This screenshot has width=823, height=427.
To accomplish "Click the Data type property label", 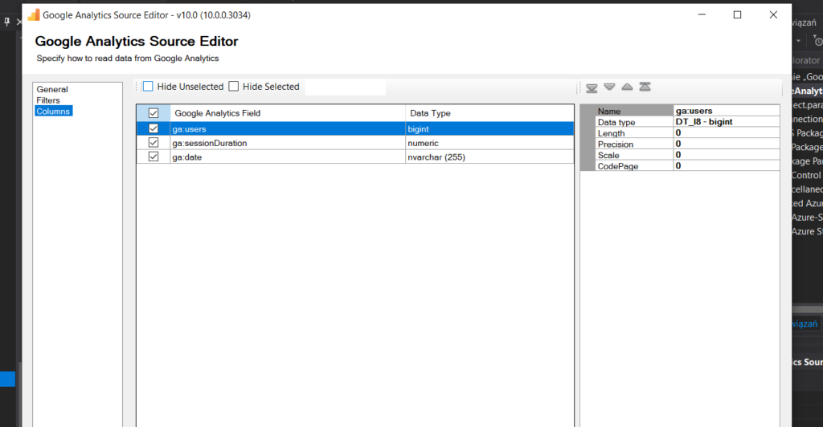I will click(634, 122).
